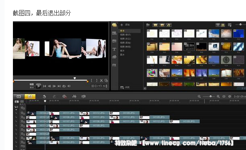The height and width of the screenshot is (150, 246).
Task: Click the timecode stepper arrows
Action: (x=106, y=86)
